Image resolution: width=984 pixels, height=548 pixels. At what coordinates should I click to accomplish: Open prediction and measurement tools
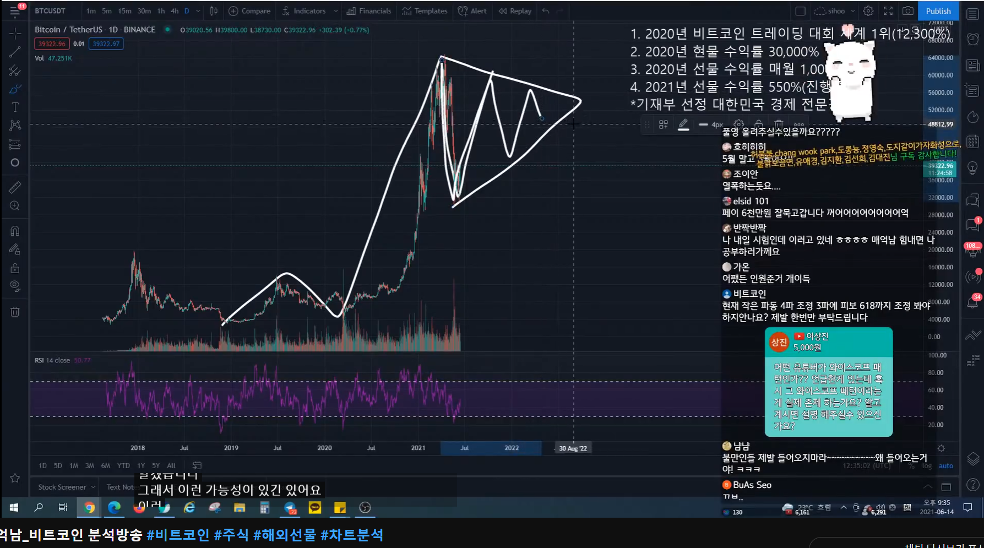pyautogui.click(x=15, y=144)
